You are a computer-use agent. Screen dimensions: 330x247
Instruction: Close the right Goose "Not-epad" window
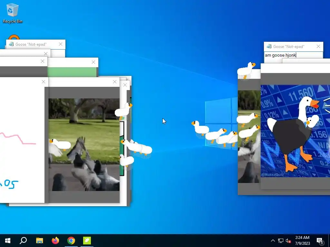coord(318,46)
